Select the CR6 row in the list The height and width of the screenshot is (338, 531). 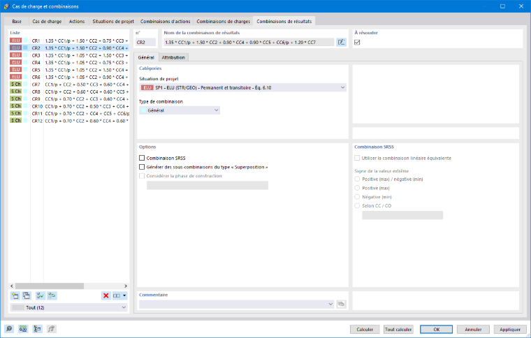click(x=68, y=77)
